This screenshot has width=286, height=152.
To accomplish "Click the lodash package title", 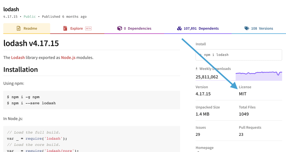I will point(11,9).
